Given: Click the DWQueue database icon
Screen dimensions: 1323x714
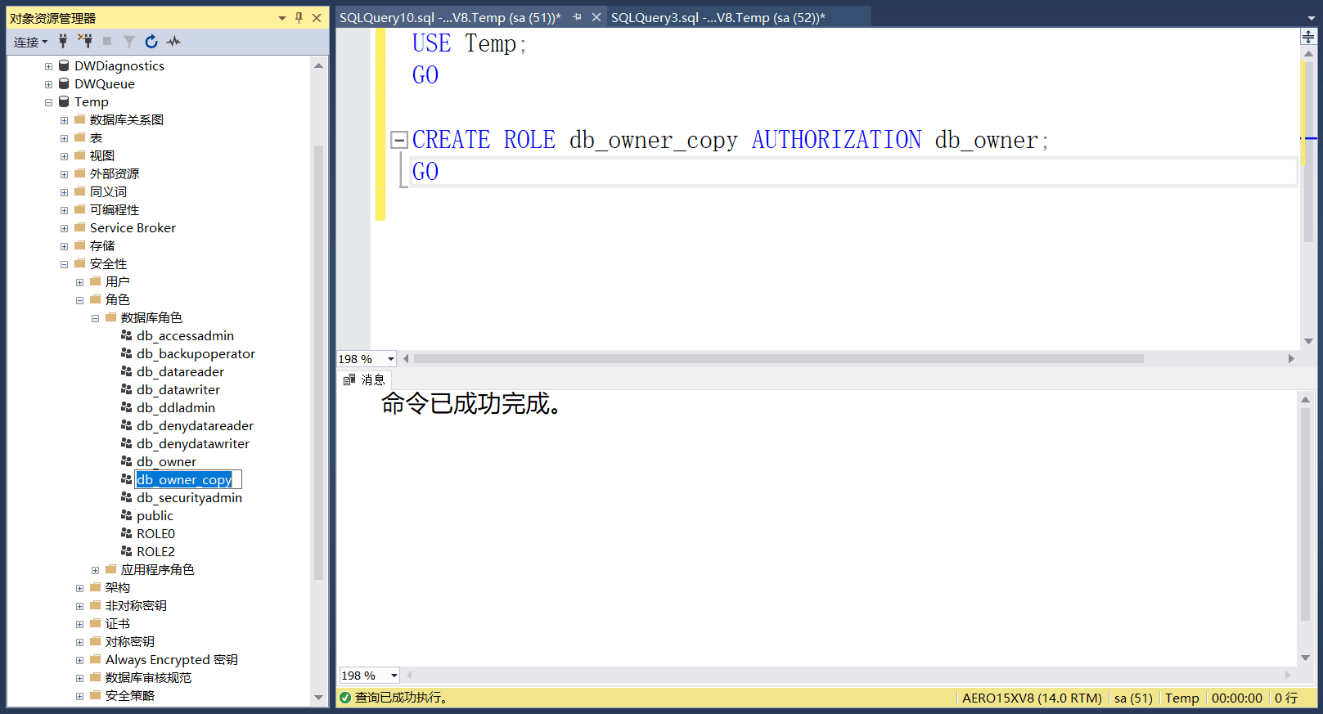Looking at the screenshot, I should tap(64, 83).
